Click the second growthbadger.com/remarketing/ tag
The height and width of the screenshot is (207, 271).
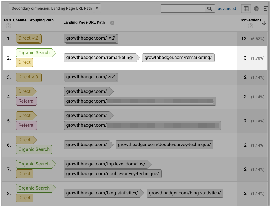pos(178,58)
